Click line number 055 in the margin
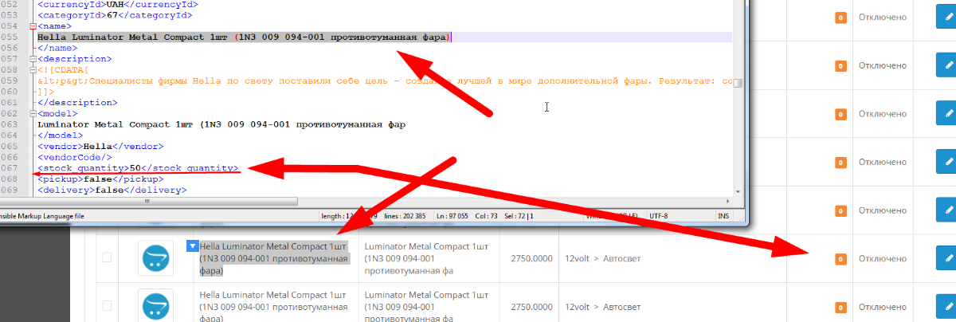Screen dimensions: 956x322 [x=9, y=37]
